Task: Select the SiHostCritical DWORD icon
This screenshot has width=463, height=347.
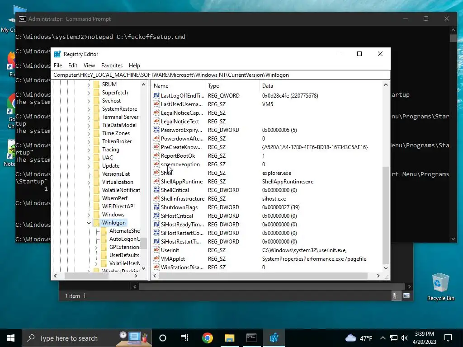Action: (156, 216)
